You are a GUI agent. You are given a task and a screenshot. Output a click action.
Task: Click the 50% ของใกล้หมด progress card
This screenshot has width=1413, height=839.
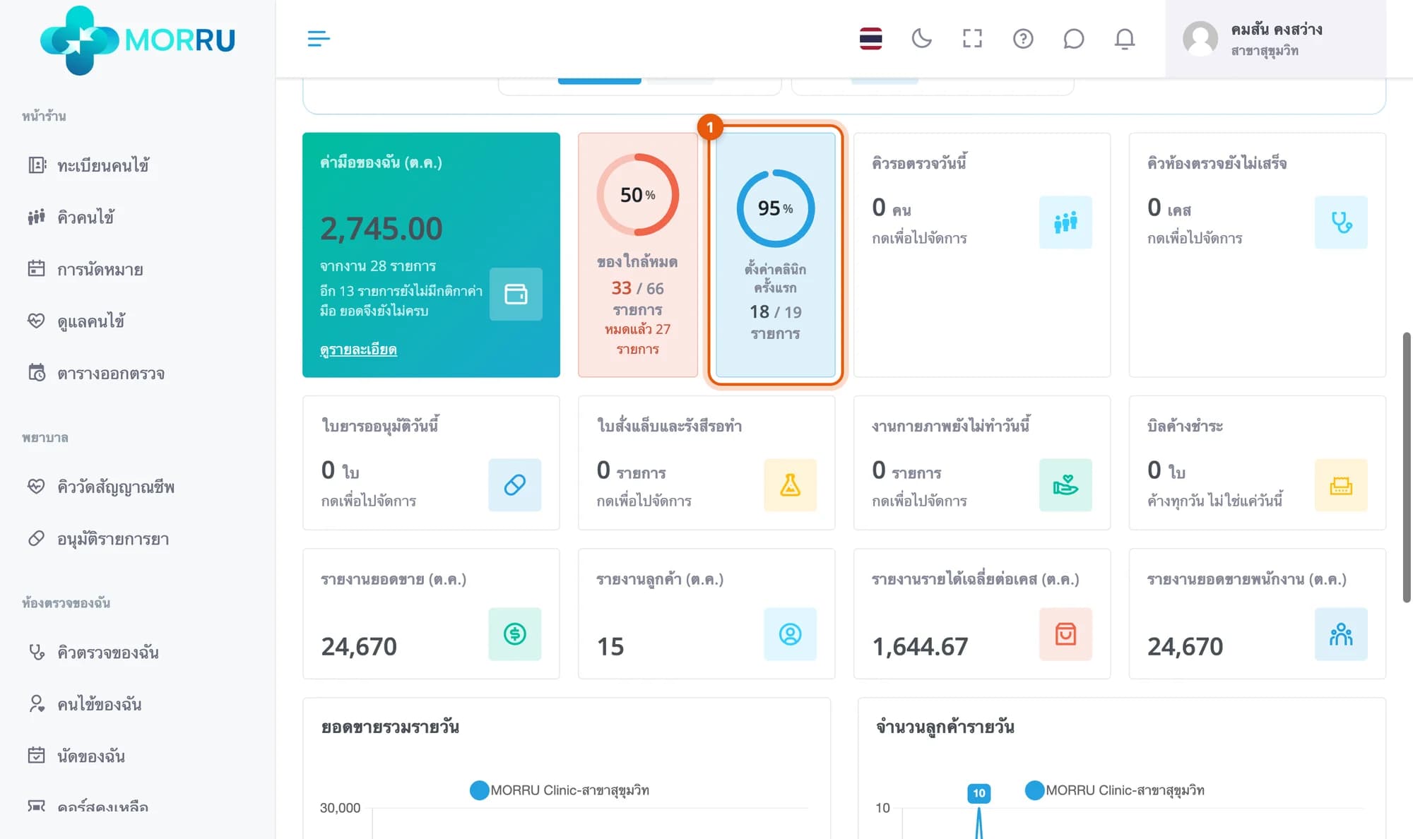(x=637, y=255)
